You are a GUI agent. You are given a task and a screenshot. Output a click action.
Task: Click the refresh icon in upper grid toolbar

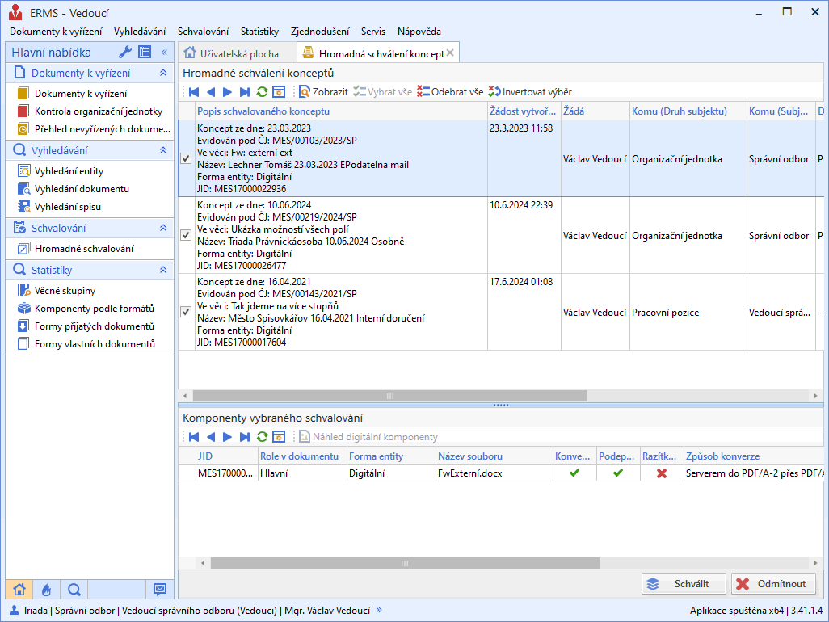[x=262, y=92]
